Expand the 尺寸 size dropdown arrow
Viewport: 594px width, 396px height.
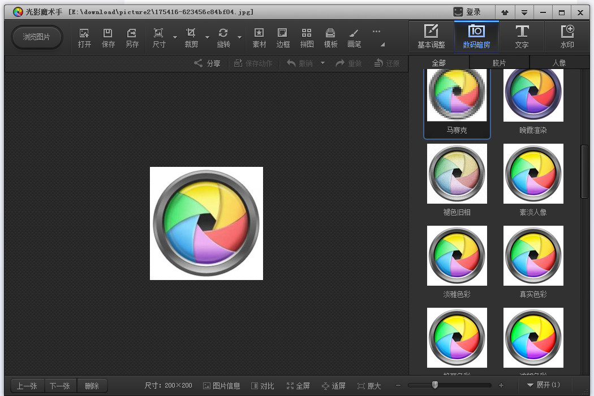[x=175, y=37]
